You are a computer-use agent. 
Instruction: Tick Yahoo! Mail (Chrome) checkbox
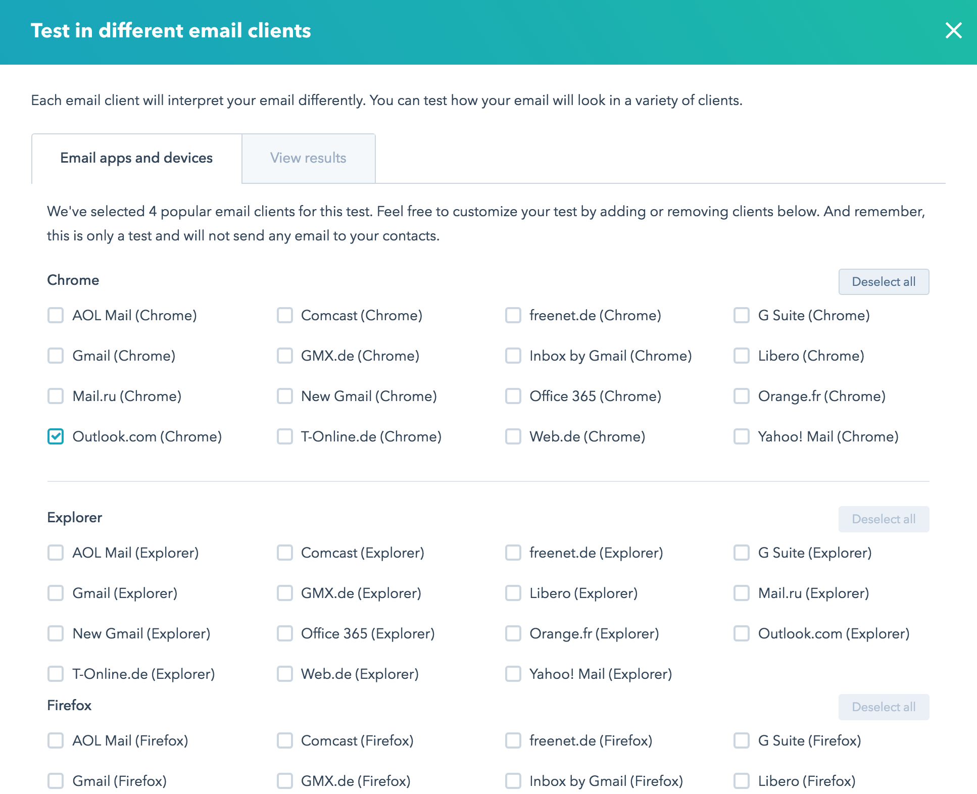(x=742, y=436)
